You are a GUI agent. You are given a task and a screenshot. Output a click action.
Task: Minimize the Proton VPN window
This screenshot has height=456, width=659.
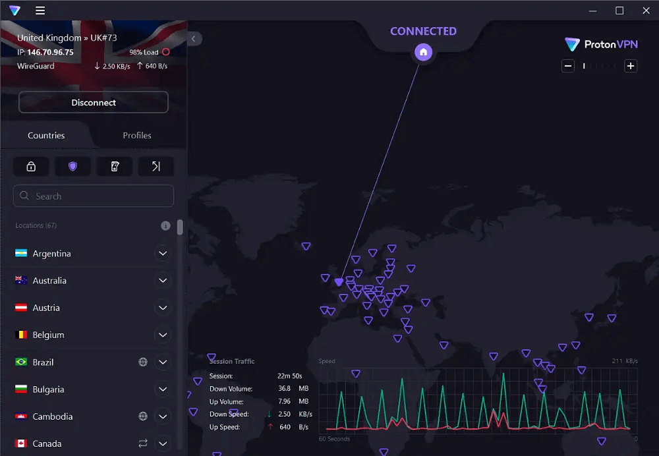click(592, 11)
